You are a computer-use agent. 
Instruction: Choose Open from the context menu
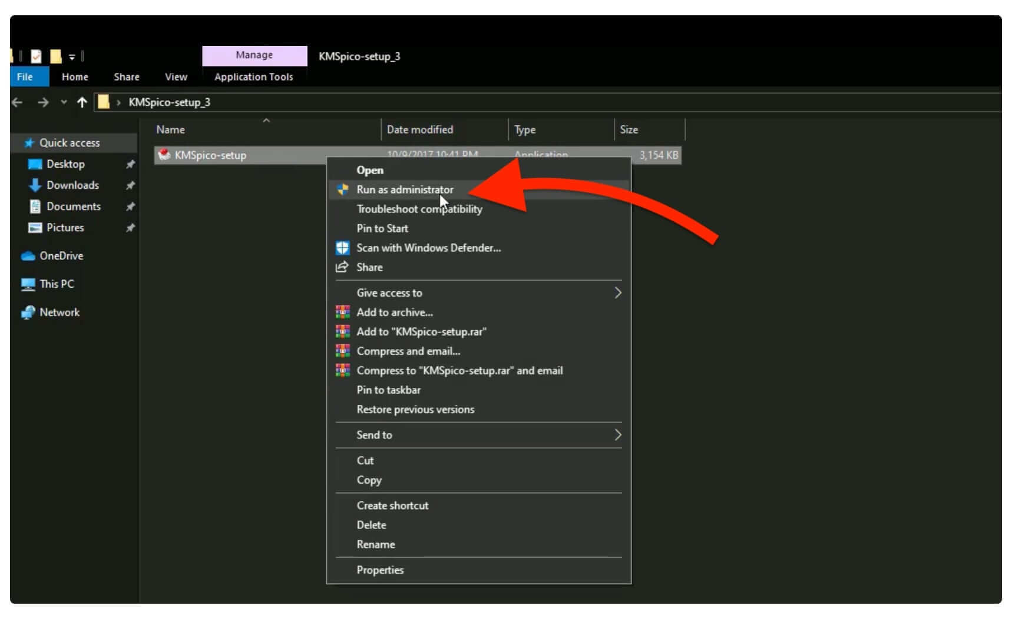pyautogui.click(x=478, y=170)
